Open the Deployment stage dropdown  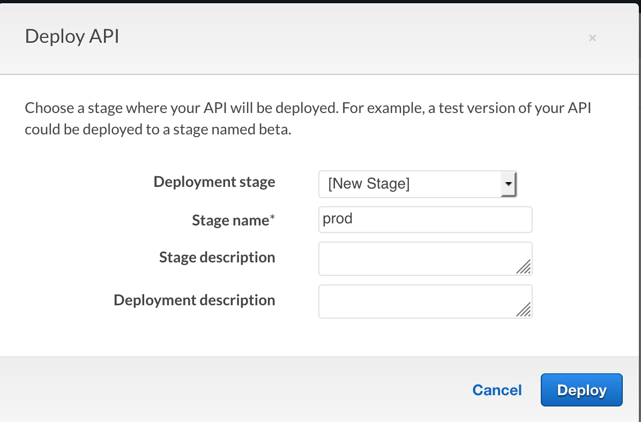pyautogui.click(x=418, y=184)
